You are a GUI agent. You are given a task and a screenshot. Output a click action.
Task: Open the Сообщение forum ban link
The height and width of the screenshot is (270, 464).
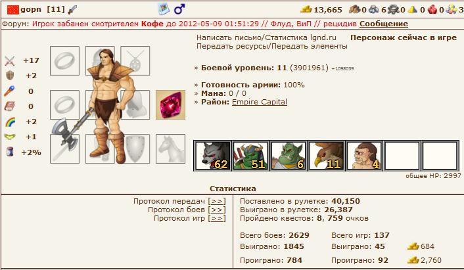[384, 24]
